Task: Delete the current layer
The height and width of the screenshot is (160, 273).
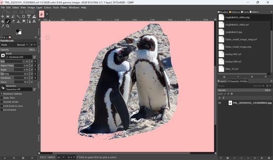Action: click(269, 158)
